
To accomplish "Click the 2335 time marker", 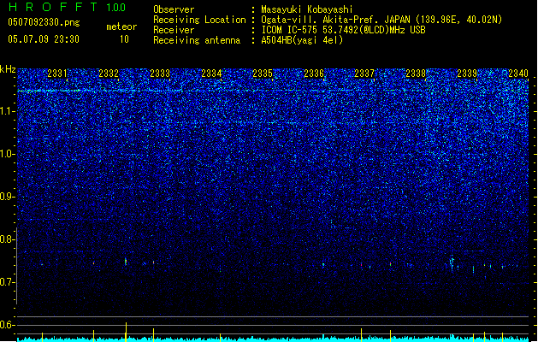I will 263,74.
